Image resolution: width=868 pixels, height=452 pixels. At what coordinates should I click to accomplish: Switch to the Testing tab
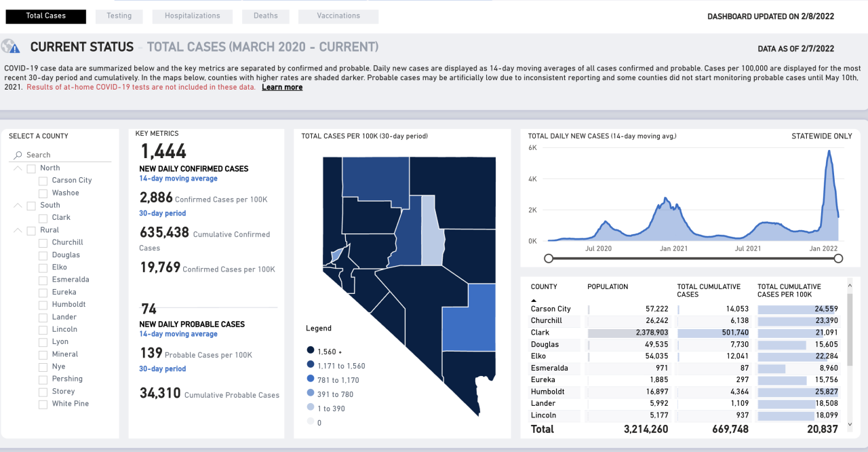(x=119, y=16)
